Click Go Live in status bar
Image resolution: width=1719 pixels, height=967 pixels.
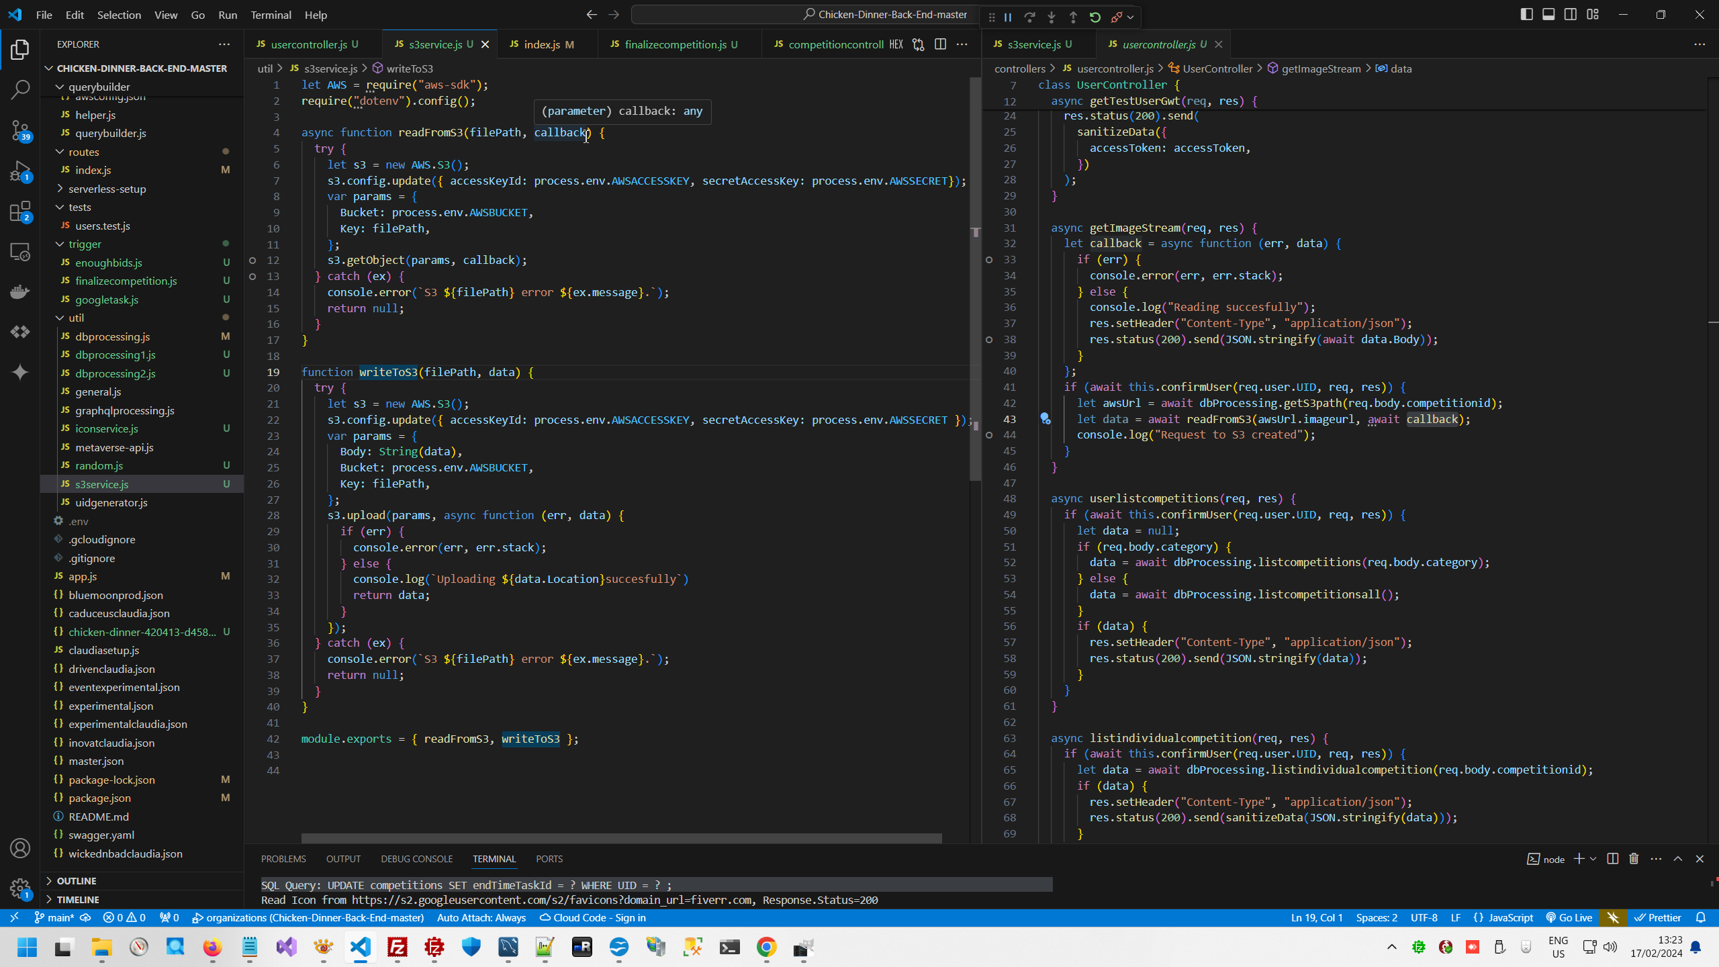[1569, 918]
